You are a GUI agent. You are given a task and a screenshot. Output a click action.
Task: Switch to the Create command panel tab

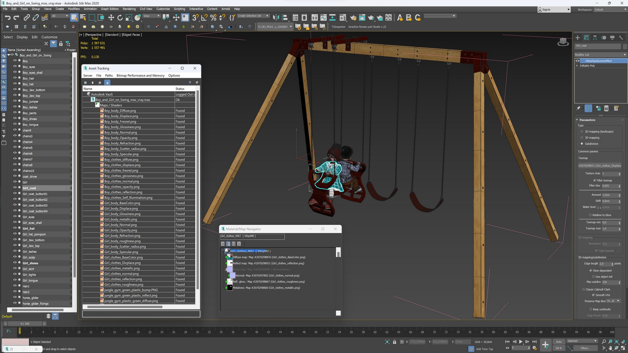pos(578,38)
